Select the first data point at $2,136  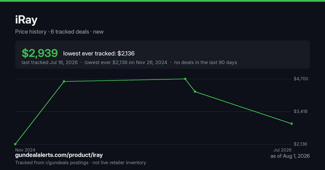click(x=15, y=144)
